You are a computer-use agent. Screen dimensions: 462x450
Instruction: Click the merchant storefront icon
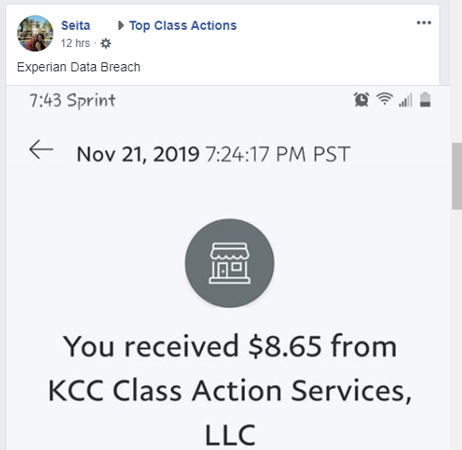point(230,263)
